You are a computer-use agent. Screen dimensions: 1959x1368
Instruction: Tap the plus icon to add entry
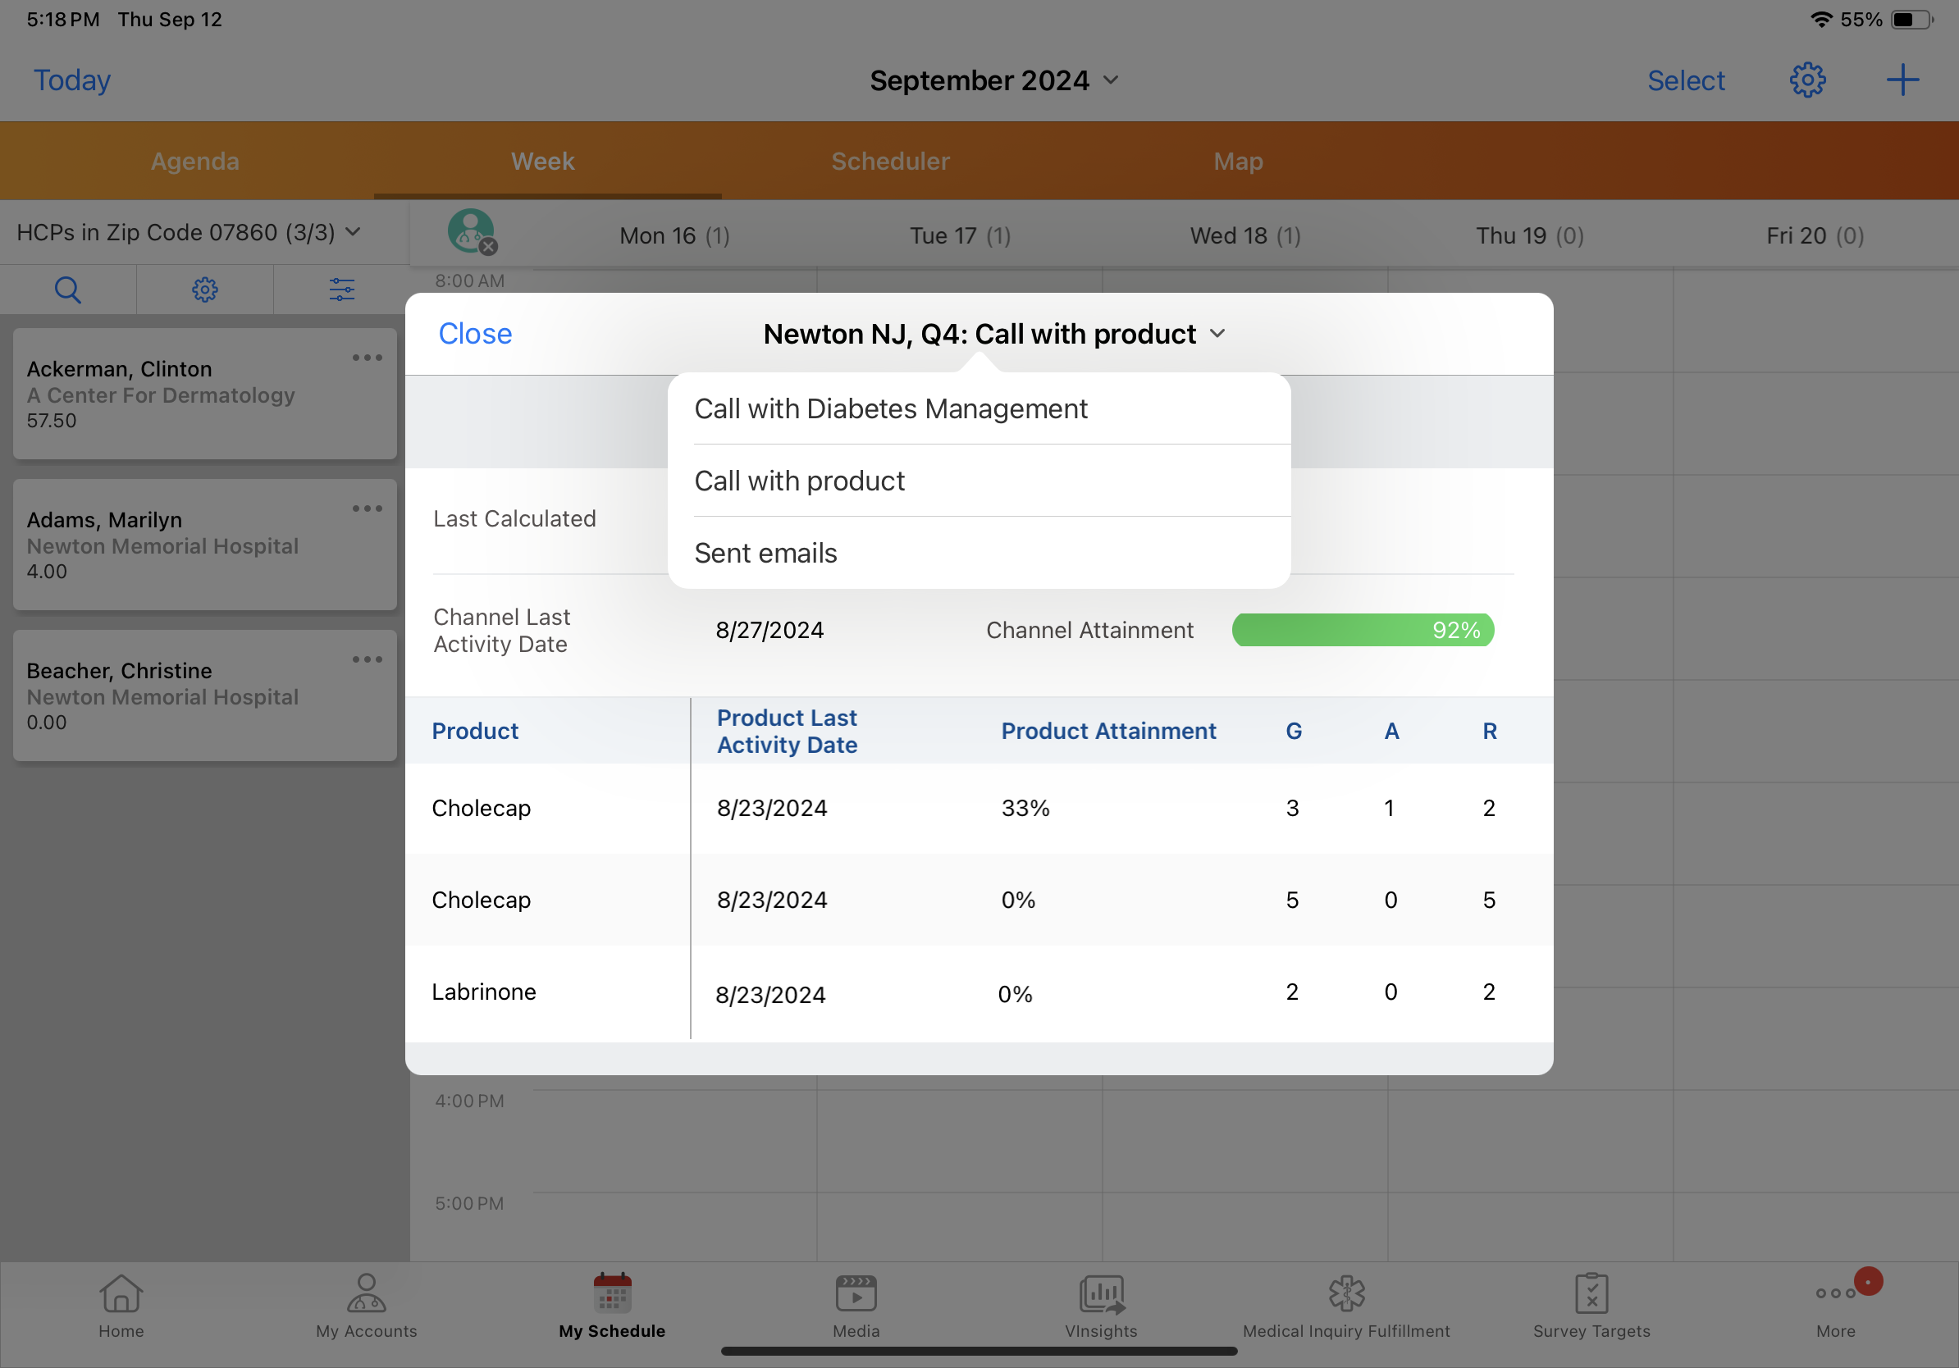pyautogui.click(x=1901, y=80)
